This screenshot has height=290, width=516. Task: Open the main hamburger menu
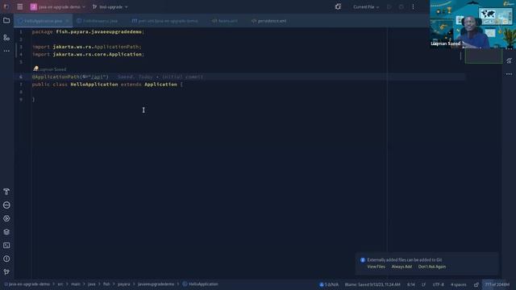19,7
